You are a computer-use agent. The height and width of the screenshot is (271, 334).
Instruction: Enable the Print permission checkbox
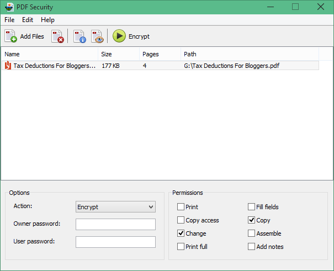pos(181,207)
